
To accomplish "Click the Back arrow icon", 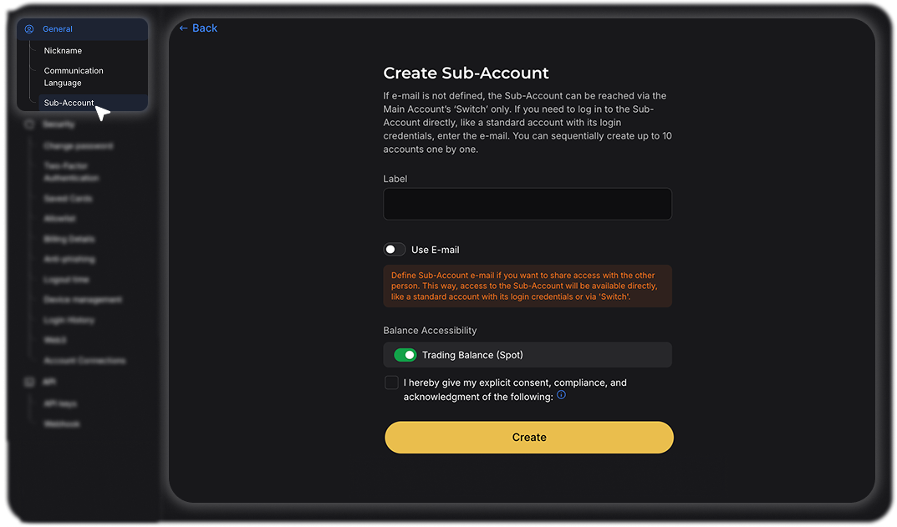I will 183,28.
